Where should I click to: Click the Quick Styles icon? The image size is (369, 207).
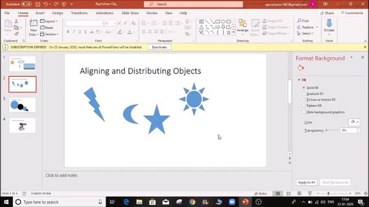click(255, 24)
